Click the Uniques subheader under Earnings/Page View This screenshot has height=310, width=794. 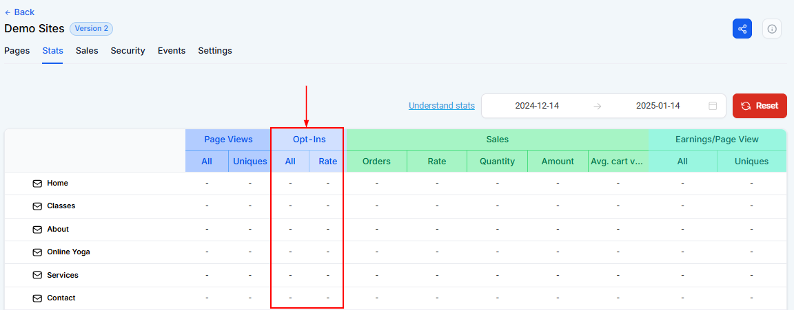pos(752,162)
